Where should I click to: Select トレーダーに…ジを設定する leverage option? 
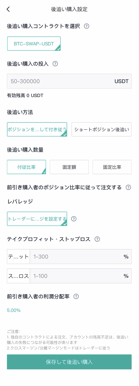point(37,219)
